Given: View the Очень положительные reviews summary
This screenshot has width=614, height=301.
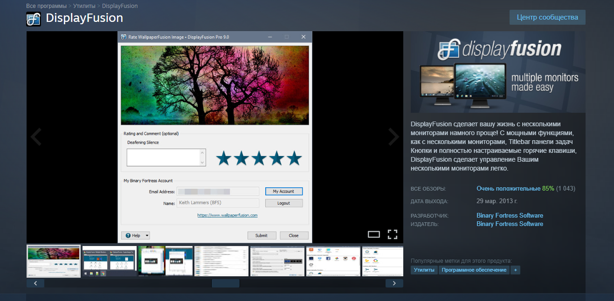Looking at the screenshot, I should [x=508, y=189].
